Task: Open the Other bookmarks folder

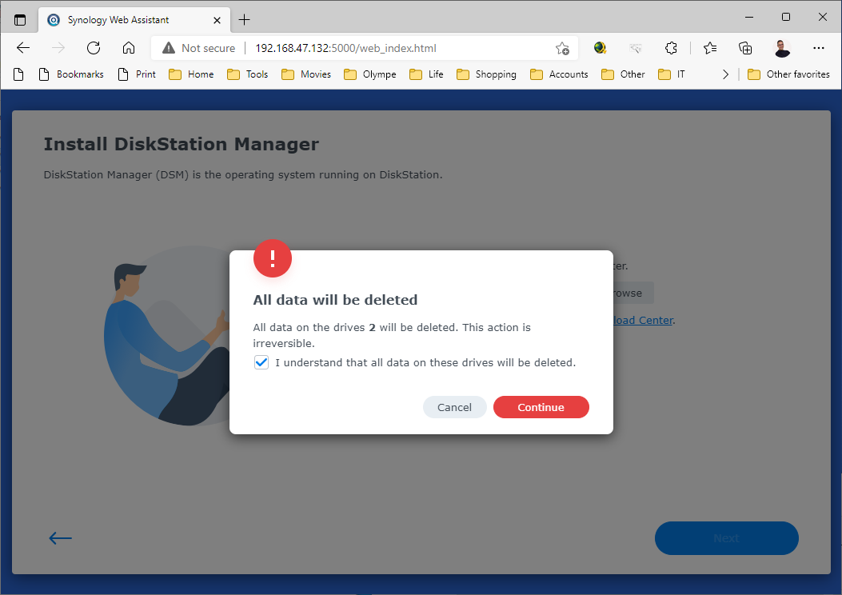Action: (623, 74)
